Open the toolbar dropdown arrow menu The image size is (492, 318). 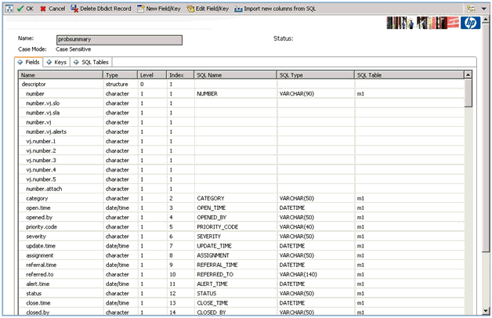(483, 9)
